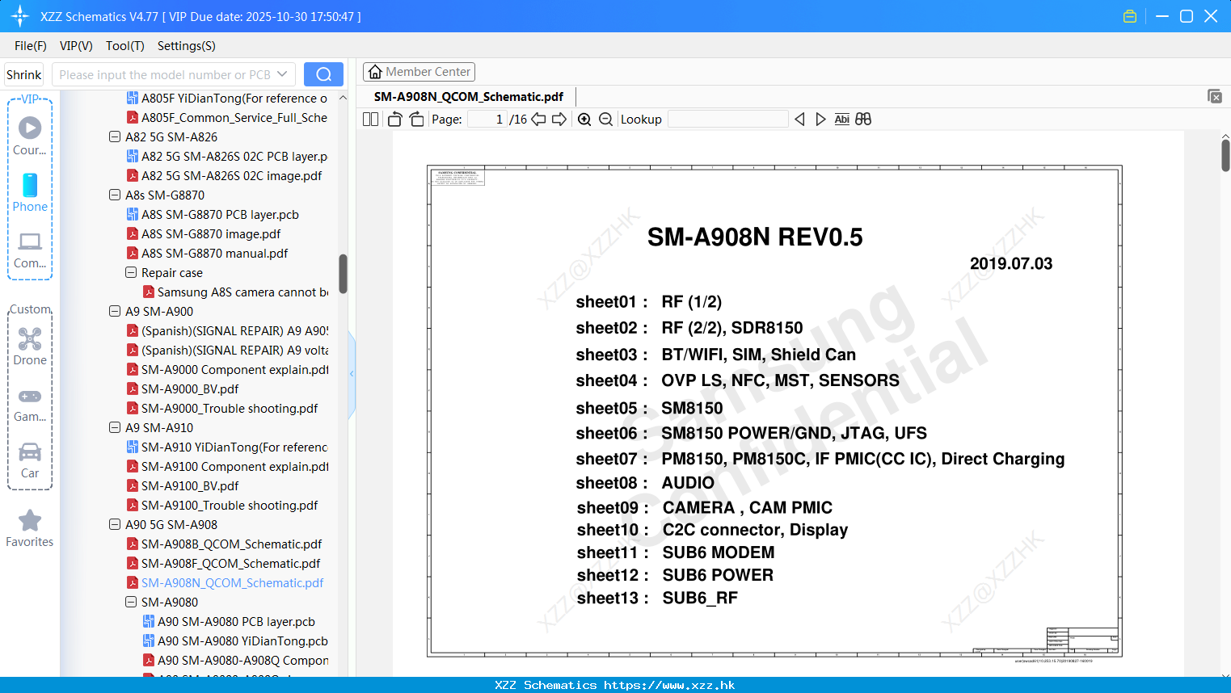Select the Computer category
This screenshot has height=693, width=1231.
(30, 250)
